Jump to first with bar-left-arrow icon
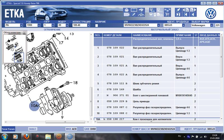The height and width of the screenshot is (140, 224). 186,15
